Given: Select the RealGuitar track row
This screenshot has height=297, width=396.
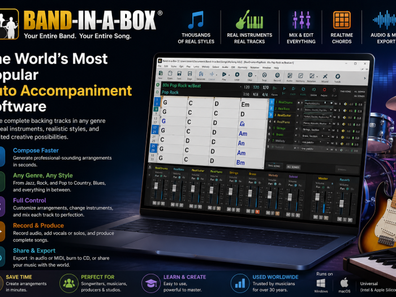Looking at the screenshot, I should click(x=284, y=115).
